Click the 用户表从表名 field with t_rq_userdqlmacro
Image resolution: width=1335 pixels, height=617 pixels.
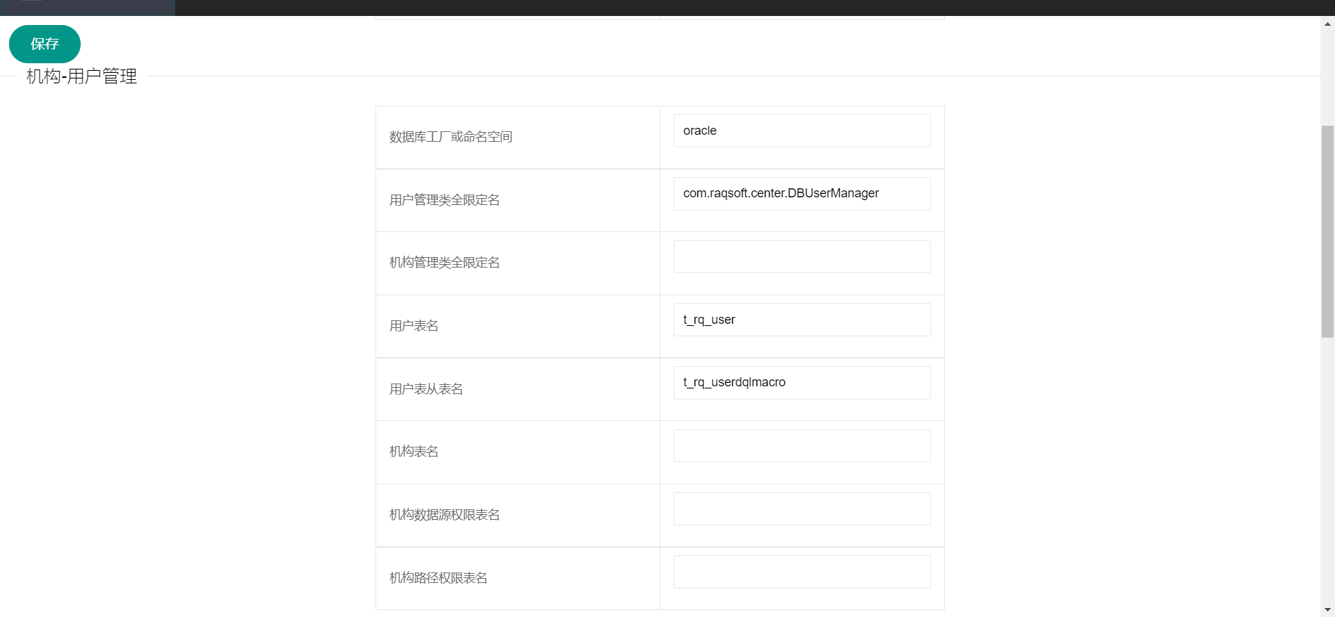coord(802,383)
